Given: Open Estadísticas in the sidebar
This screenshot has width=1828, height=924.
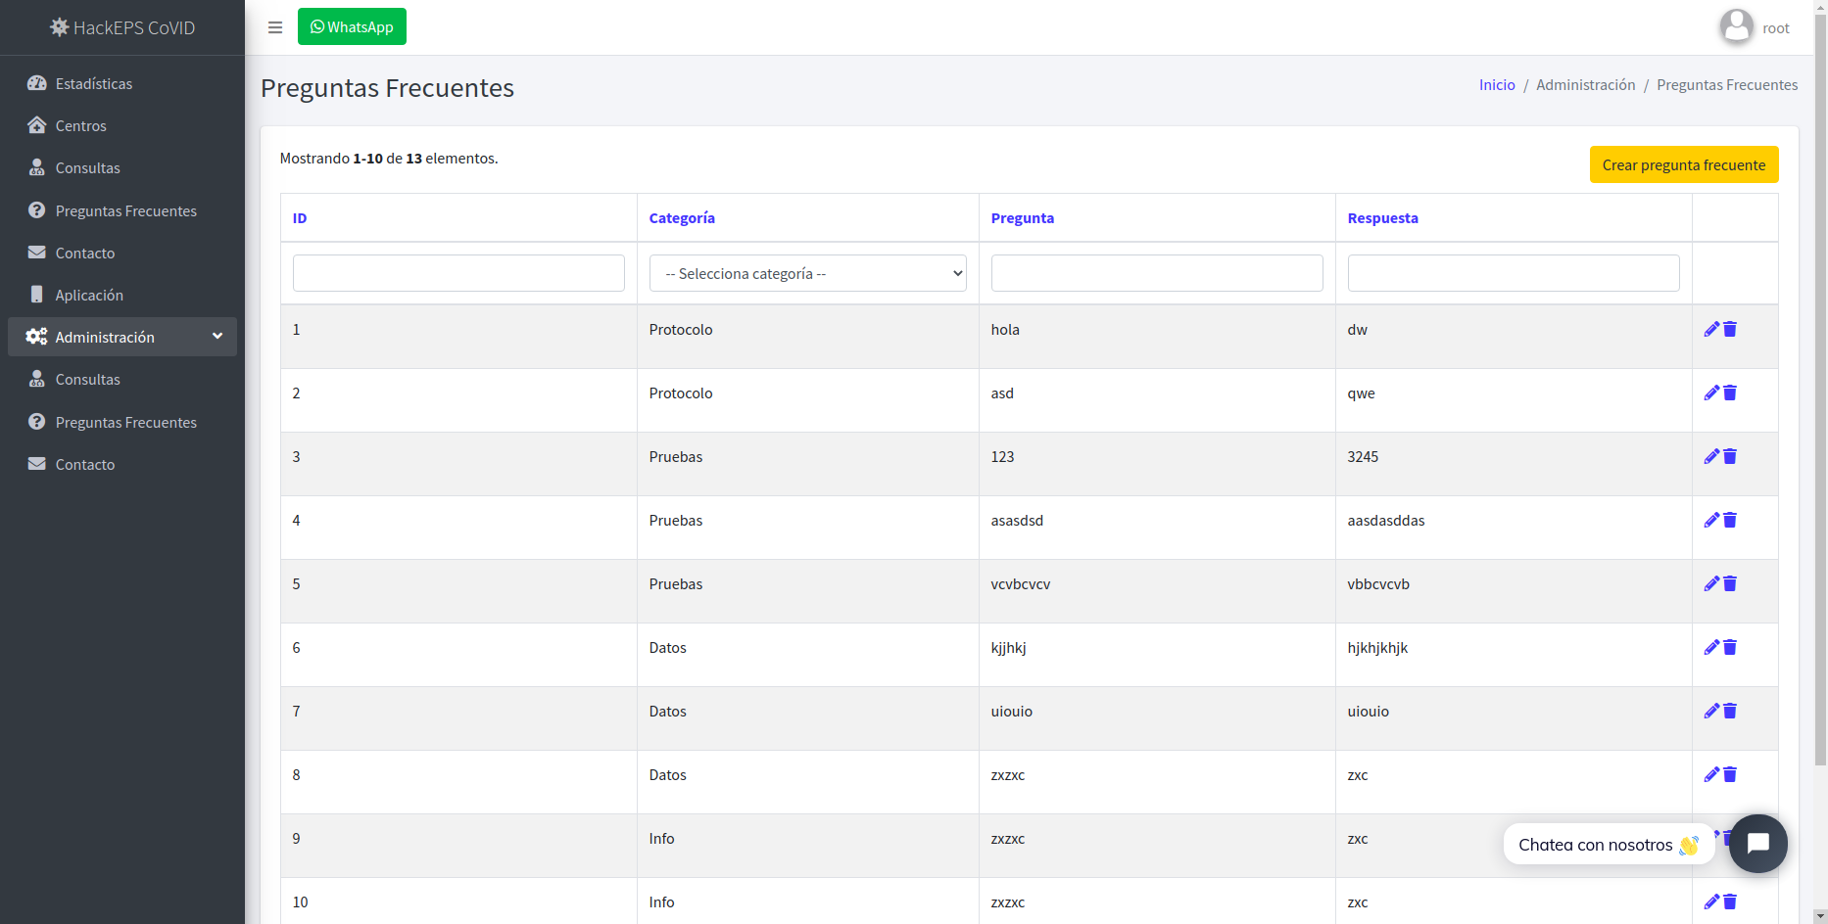Looking at the screenshot, I should pos(94,84).
